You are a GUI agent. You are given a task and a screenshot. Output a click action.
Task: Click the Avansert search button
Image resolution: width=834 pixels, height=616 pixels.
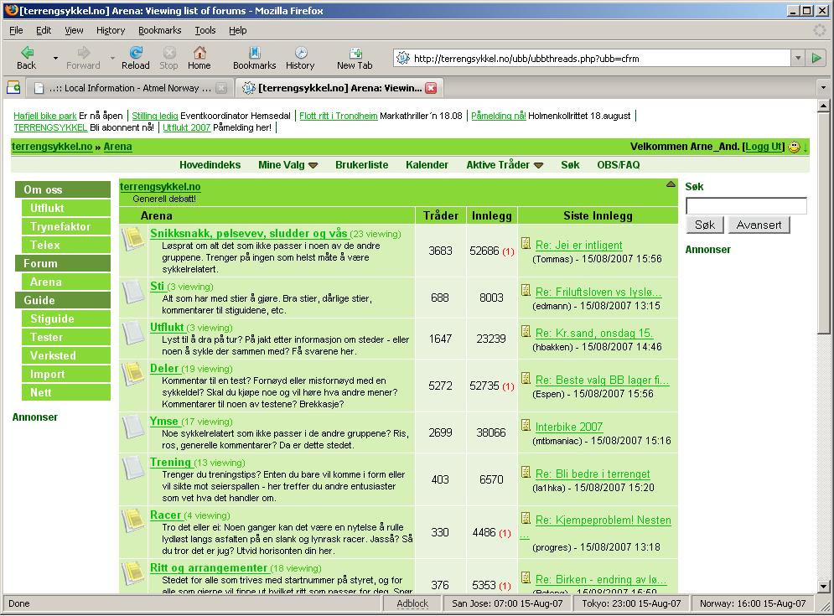(759, 225)
